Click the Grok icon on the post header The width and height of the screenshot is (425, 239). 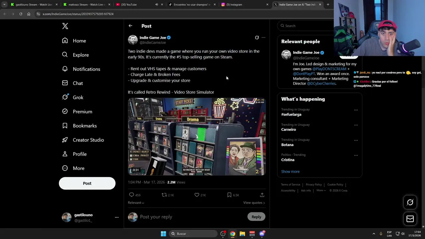(x=257, y=38)
